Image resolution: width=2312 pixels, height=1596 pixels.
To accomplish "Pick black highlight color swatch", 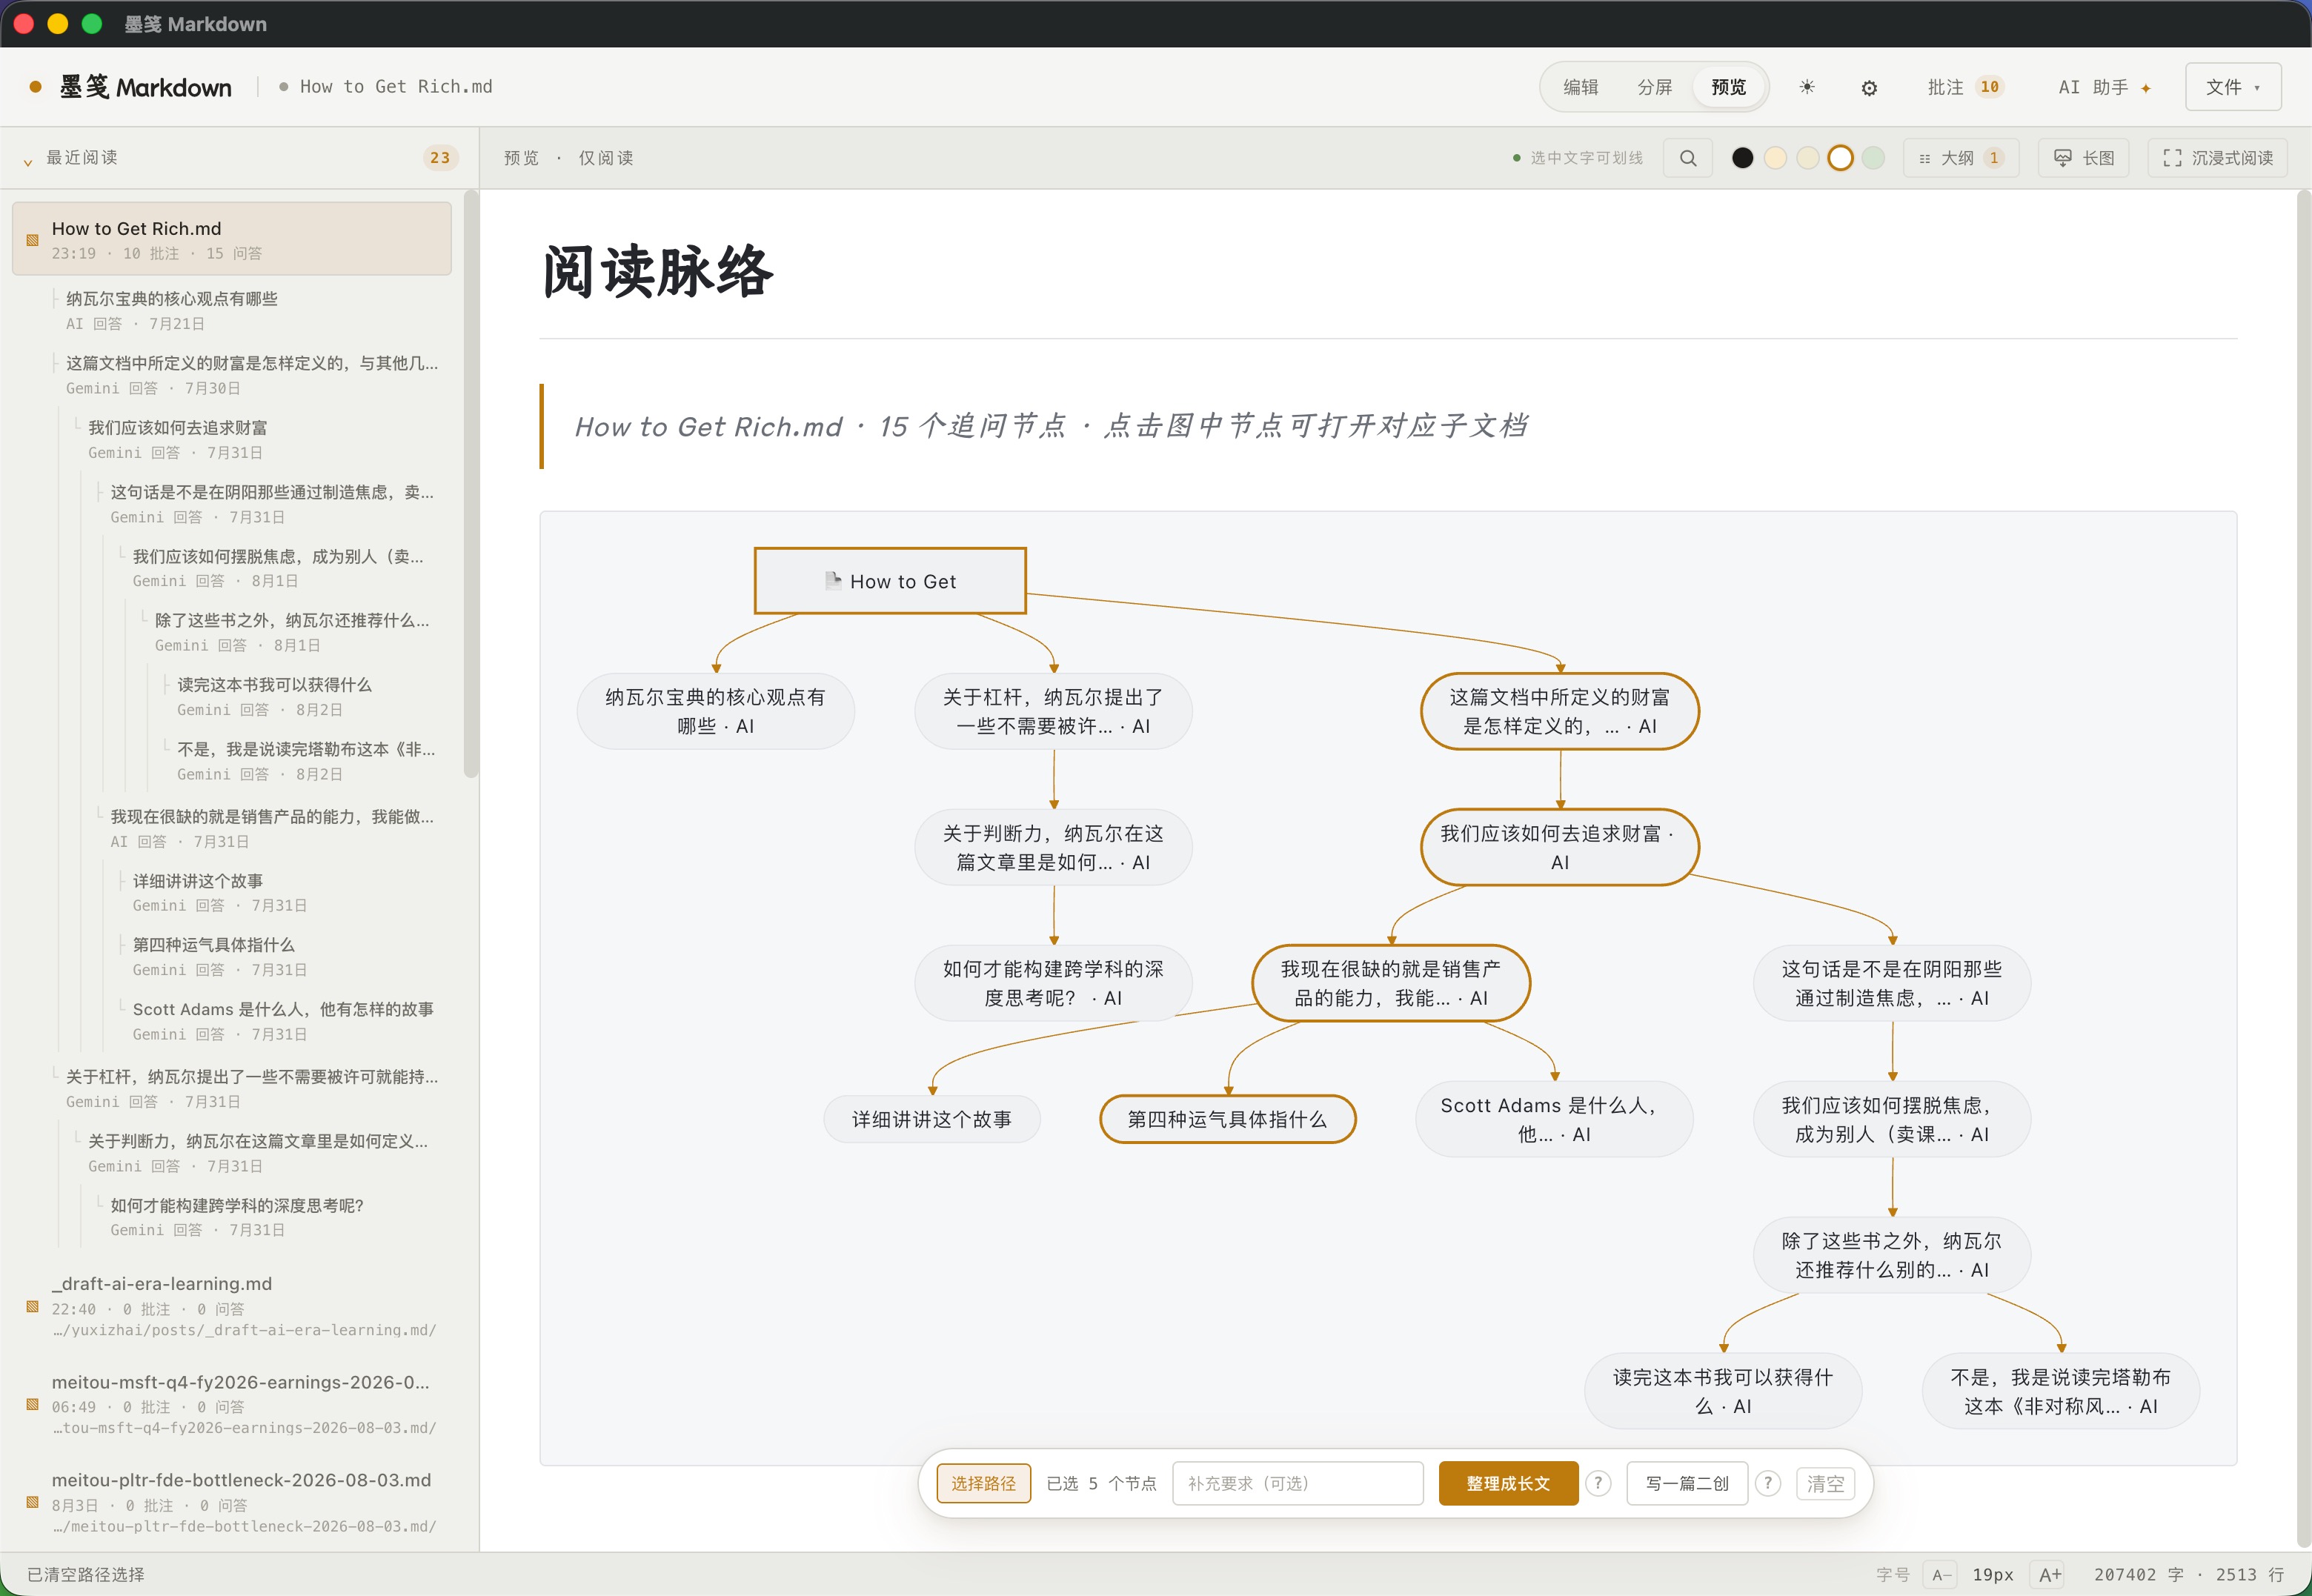I will point(1742,158).
